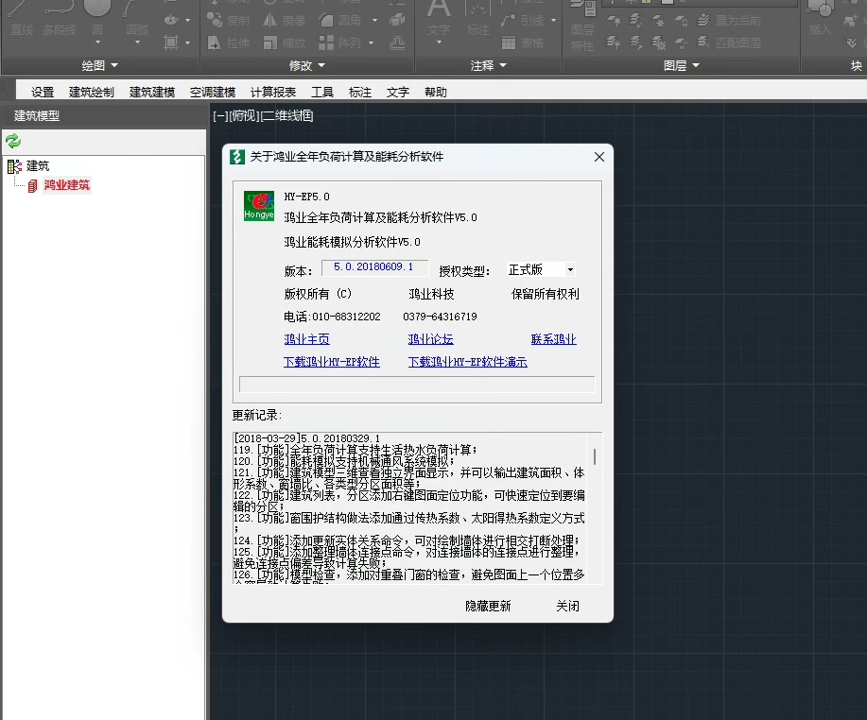Click the thaw all layers icon
The height and width of the screenshot is (720, 867).
pyautogui.click(x=658, y=43)
